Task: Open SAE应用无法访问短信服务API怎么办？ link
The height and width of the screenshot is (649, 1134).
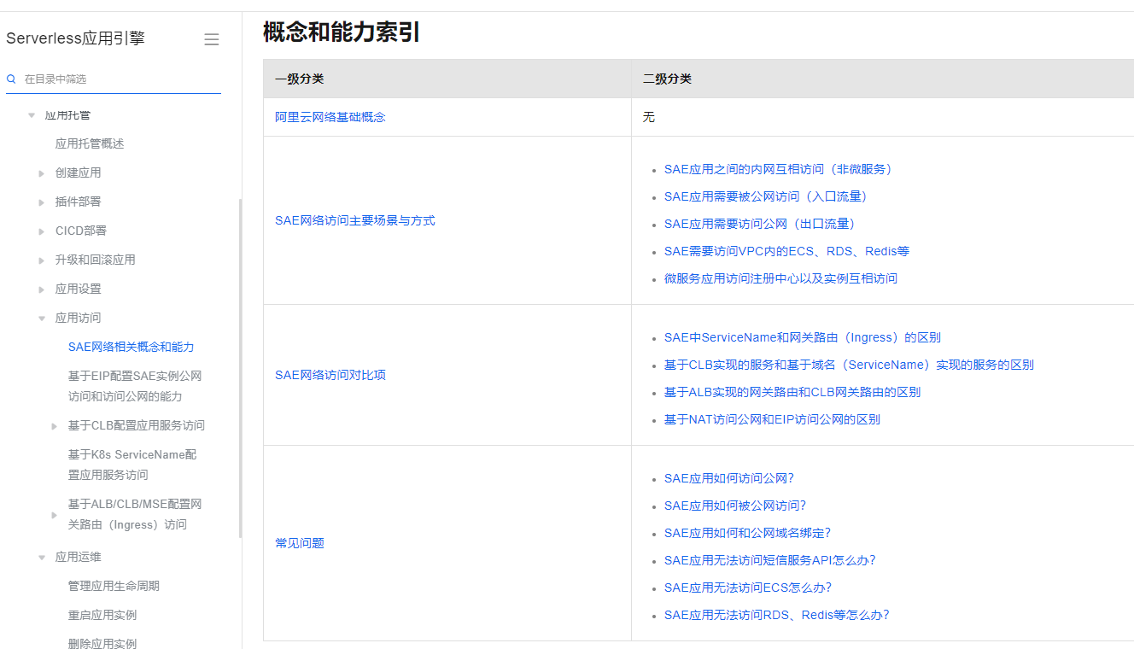Action: click(x=770, y=560)
